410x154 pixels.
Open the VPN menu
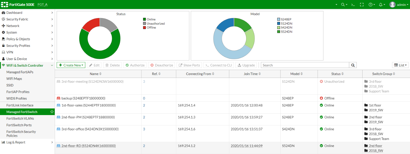(x=27, y=52)
